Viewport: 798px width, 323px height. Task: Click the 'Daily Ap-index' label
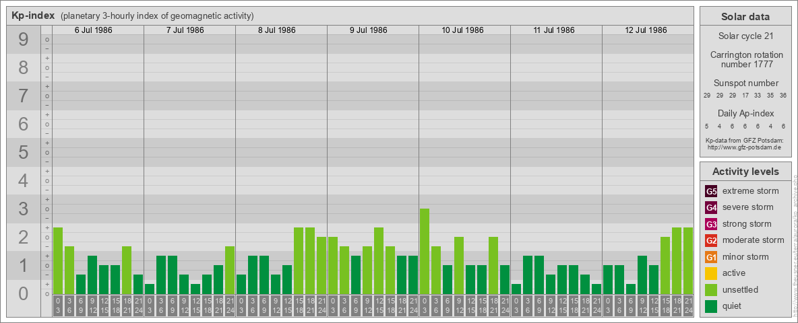point(745,113)
